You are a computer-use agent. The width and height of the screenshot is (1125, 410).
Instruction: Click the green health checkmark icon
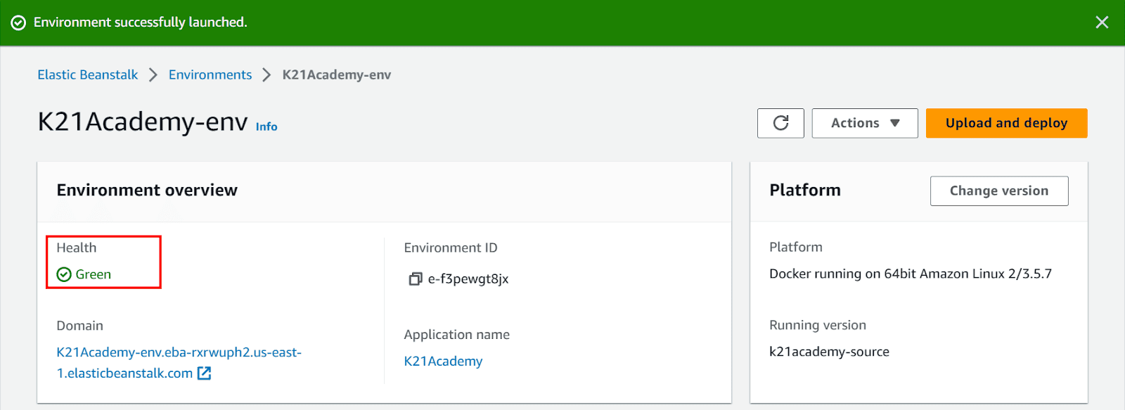[64, 274]
